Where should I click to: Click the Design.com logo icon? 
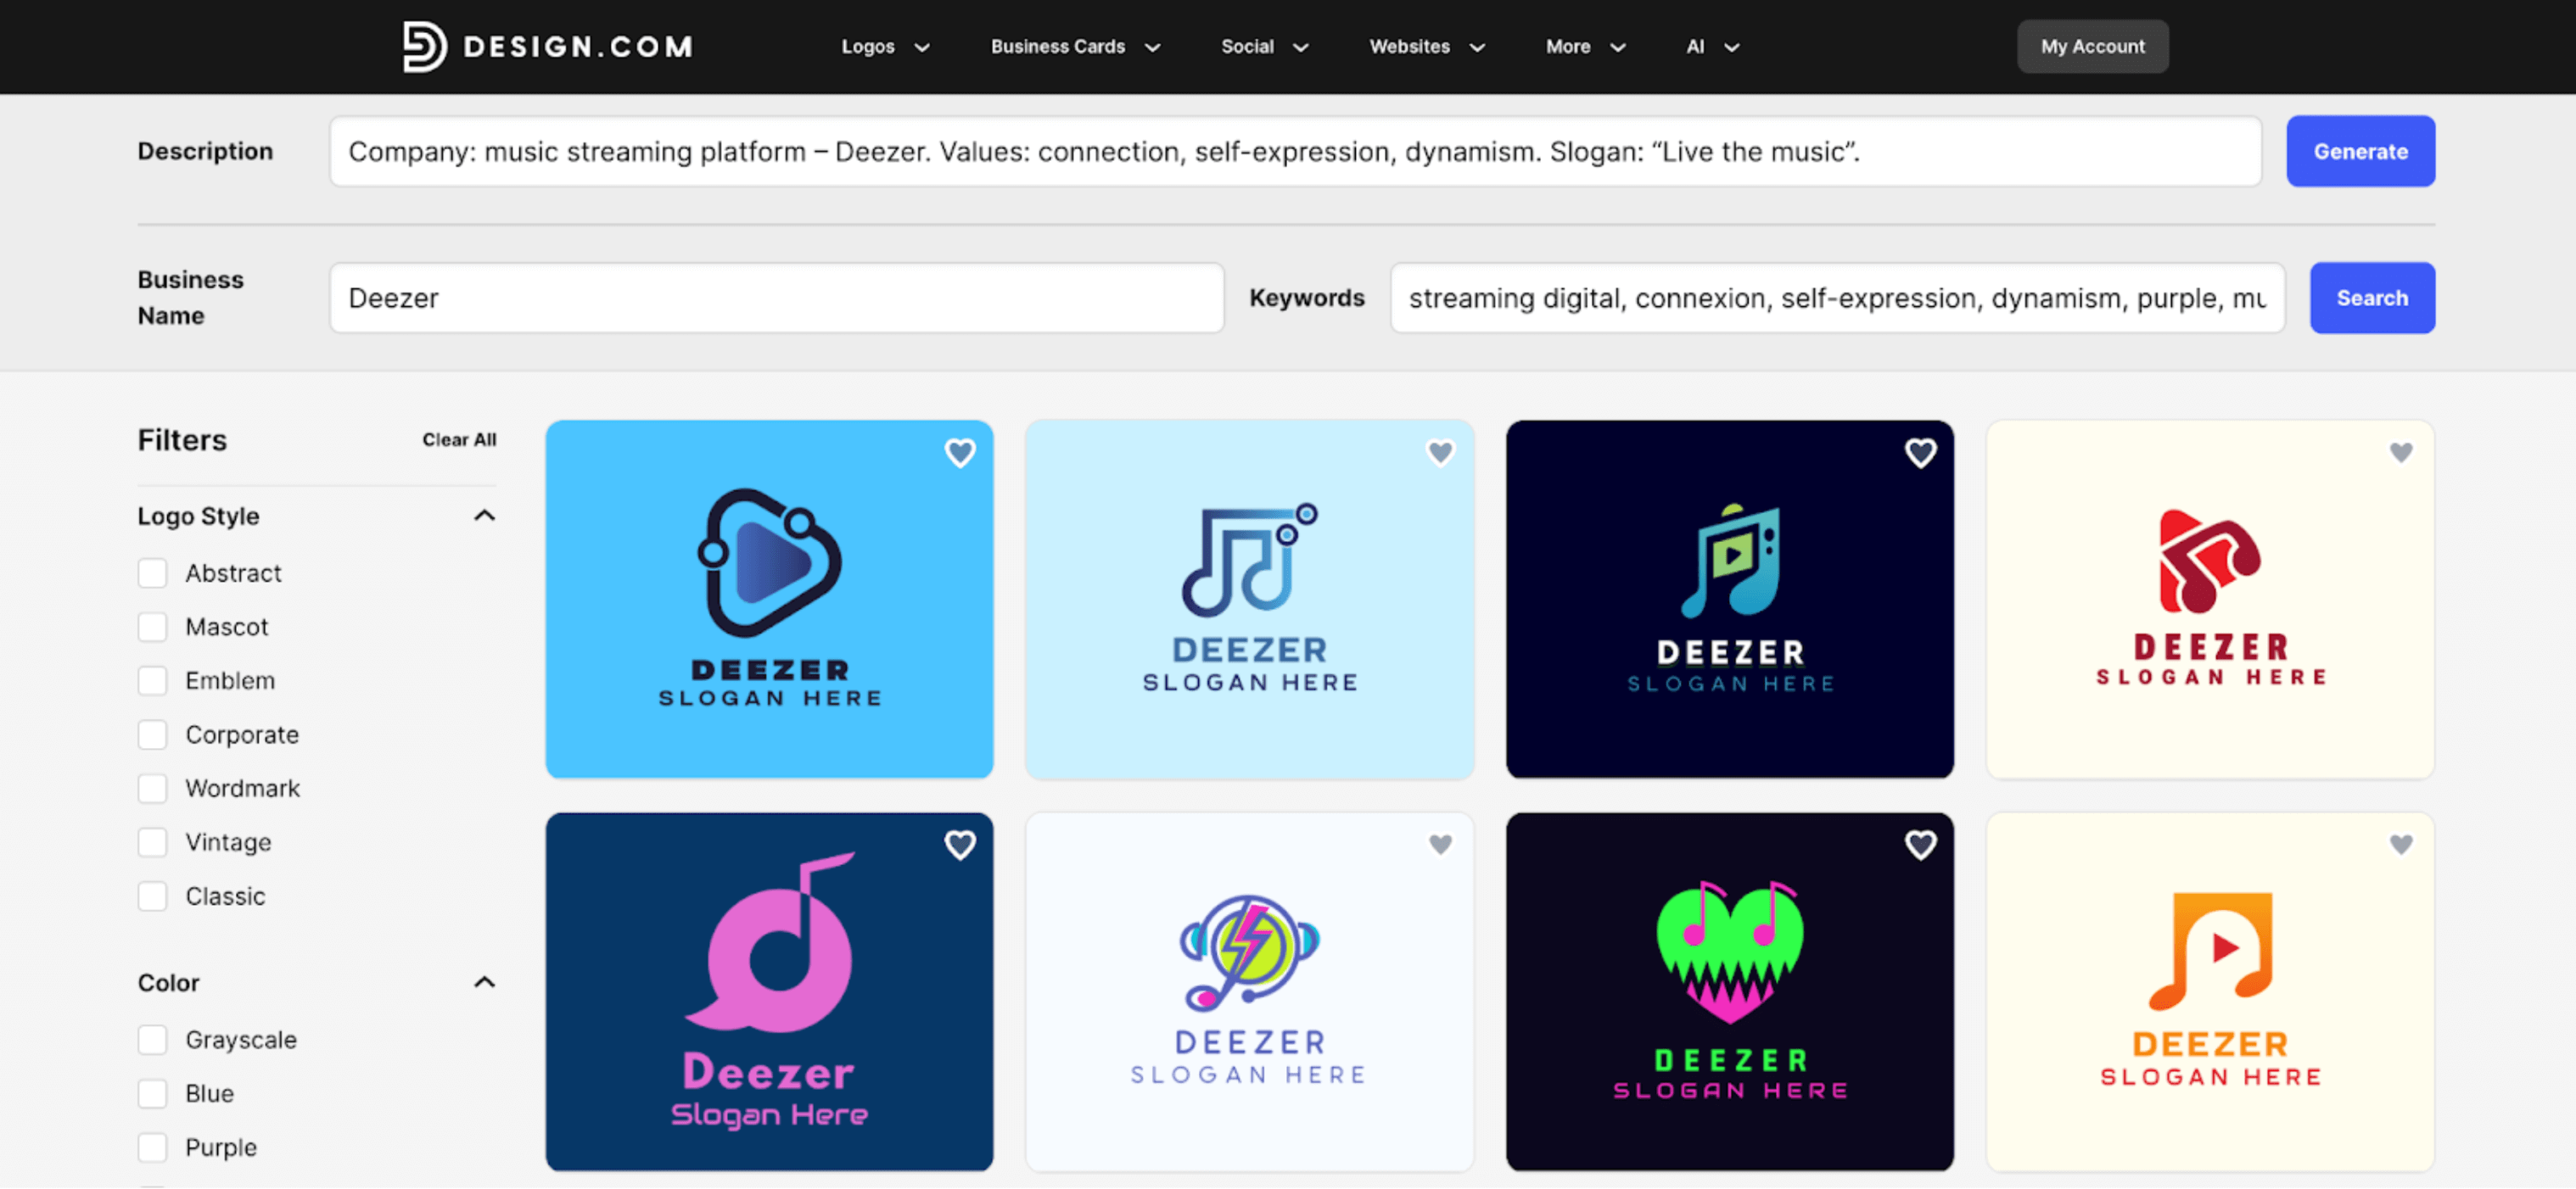click(423, 45)
